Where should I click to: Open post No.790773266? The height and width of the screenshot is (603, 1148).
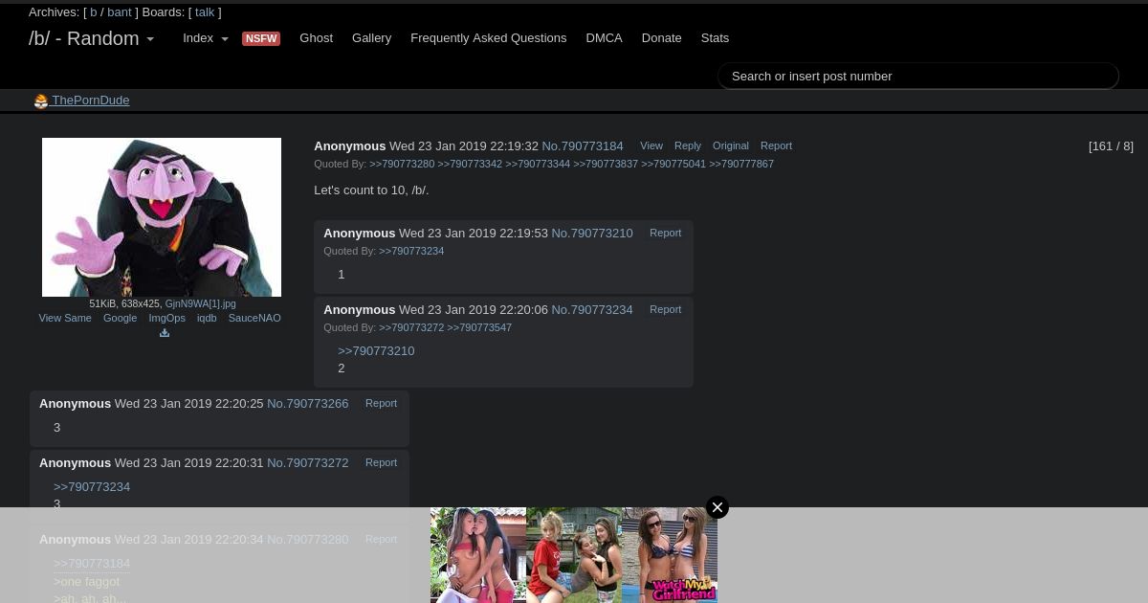[x=308, y=404]
